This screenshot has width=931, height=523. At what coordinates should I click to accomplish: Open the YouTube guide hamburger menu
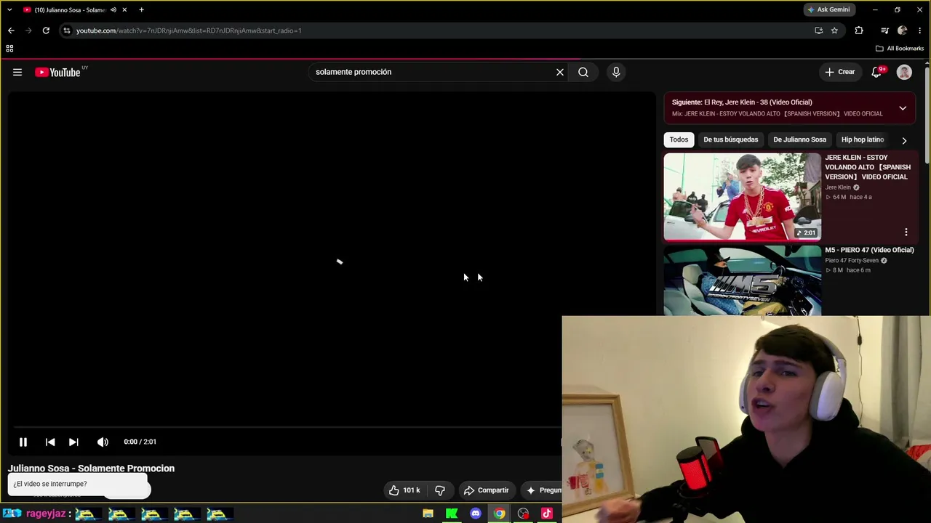(17, 72)
